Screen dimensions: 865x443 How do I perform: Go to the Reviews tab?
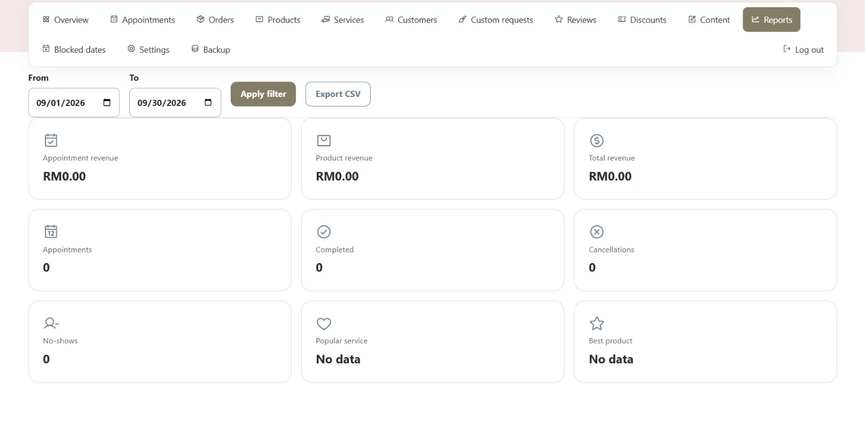tap(576, 20)
